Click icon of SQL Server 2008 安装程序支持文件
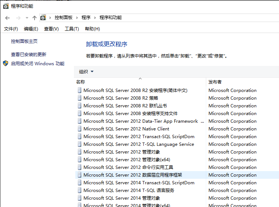The image size is (279, 207). (x=79, y=113)
